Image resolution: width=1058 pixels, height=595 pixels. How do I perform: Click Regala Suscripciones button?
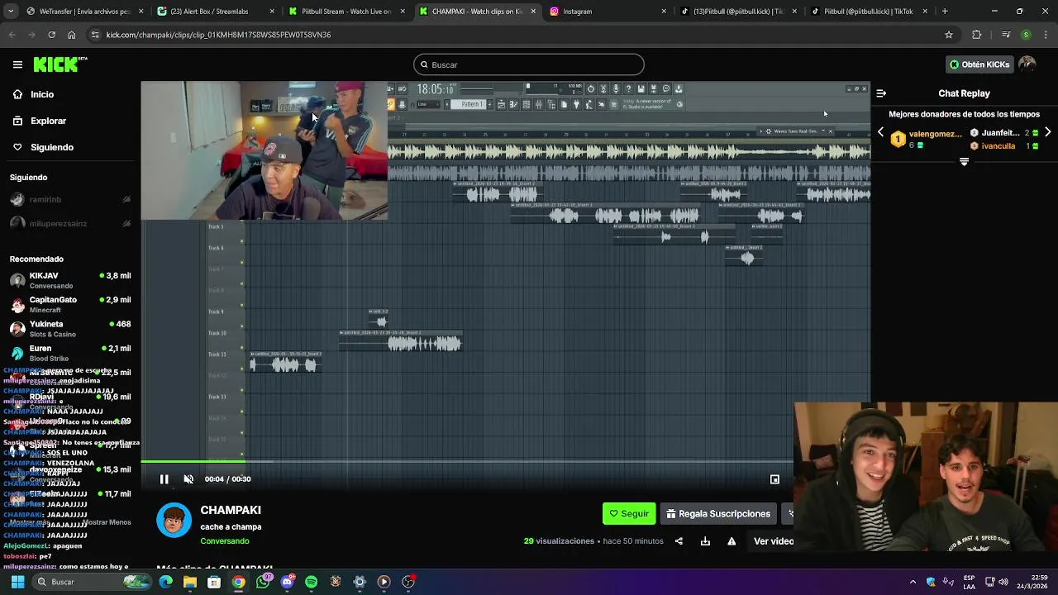click(x=717, y=514)
